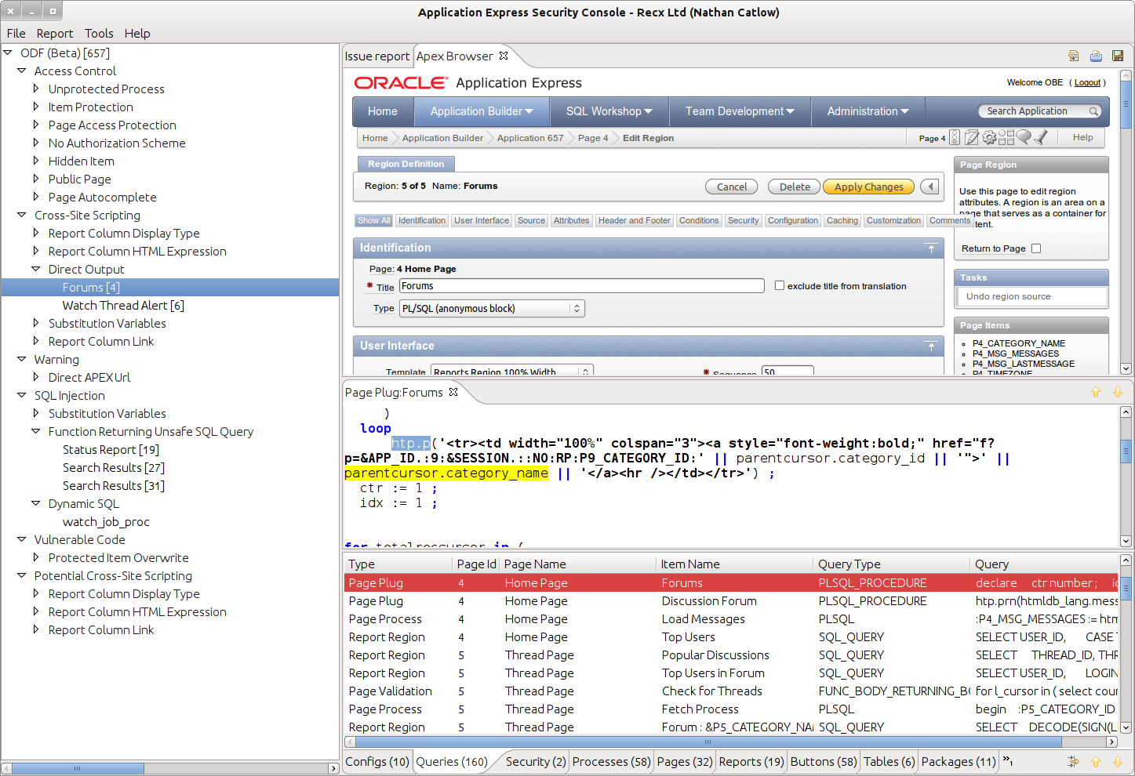Viewport: 1135px width, 776px height.
Task: Click the Type column header
Action: tap(398, 564)
